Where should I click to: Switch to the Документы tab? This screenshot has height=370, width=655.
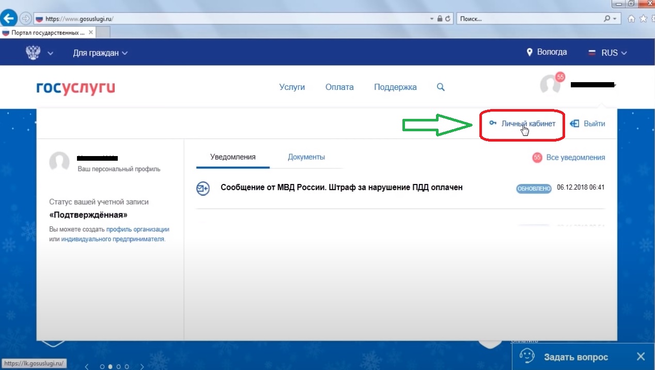pos(306,157)
